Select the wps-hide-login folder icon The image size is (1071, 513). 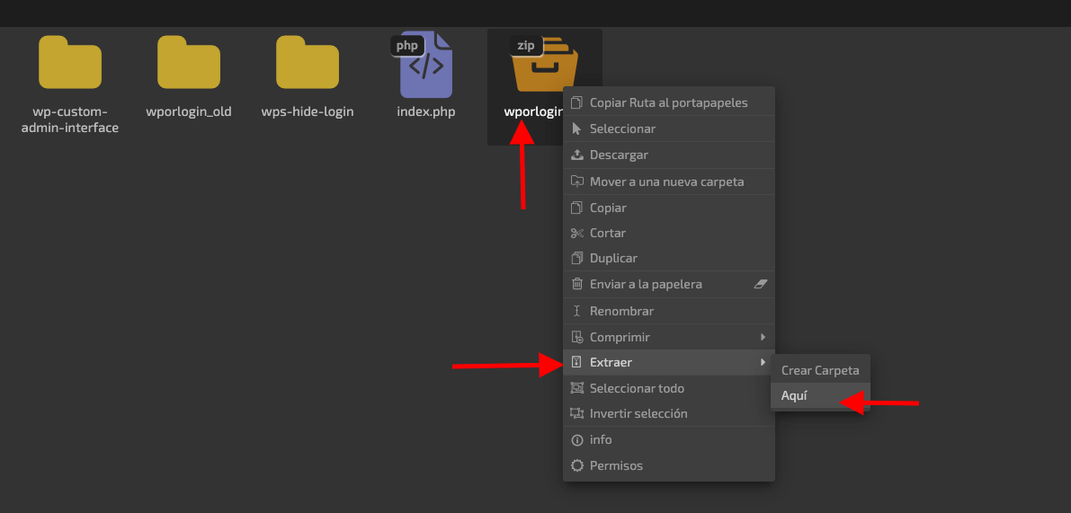pyautogui.click(x=308, y=62)
